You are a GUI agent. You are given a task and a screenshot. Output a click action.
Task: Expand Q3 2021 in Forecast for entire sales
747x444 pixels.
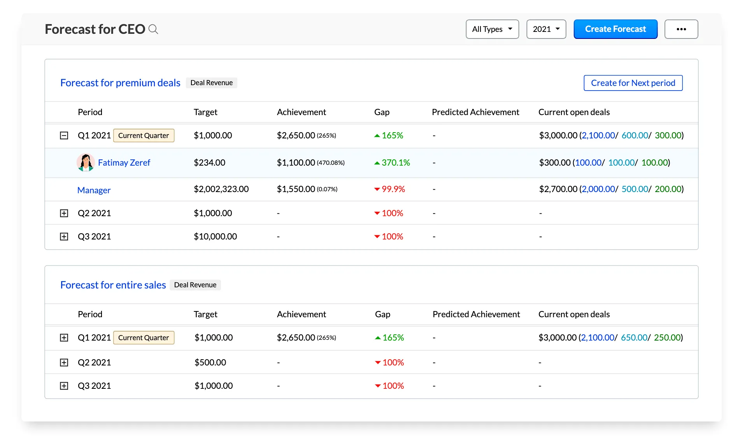[64, 385]
